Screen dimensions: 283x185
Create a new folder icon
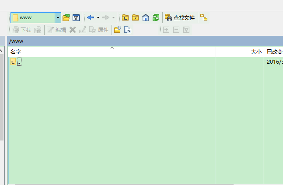tap(117, 30)
